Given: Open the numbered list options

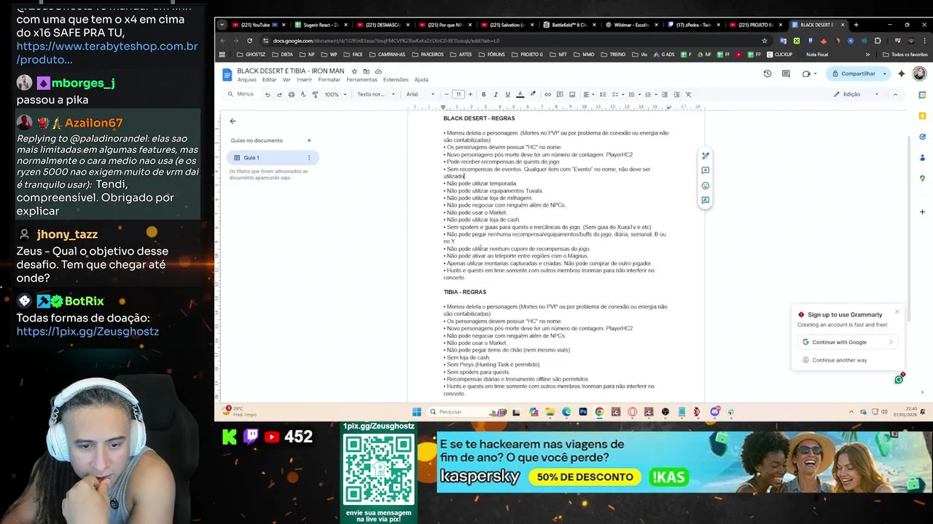Looking at the screenshot, I should click(649, 95).
